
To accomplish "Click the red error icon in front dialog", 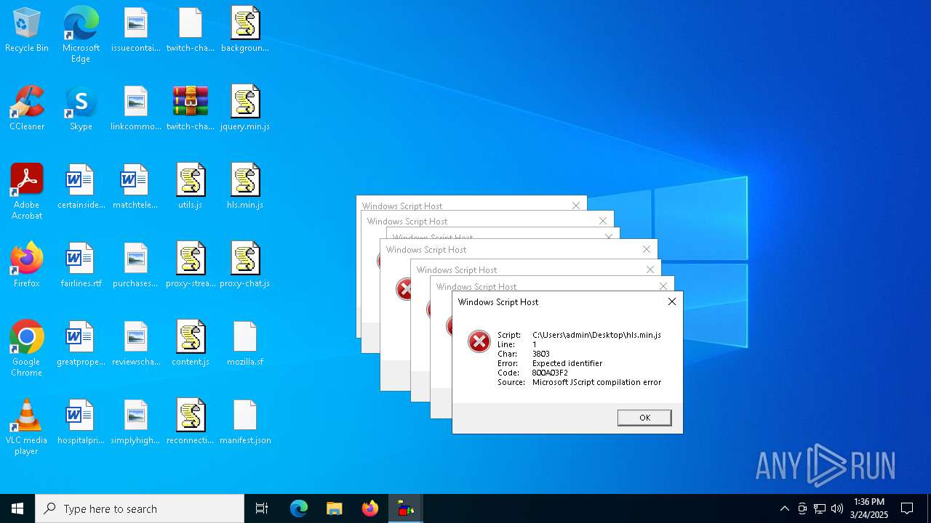I will point(479,341).
